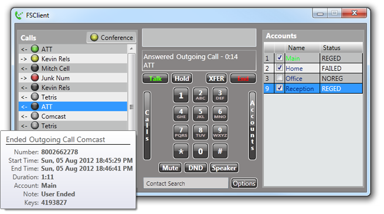
Task: Click the pound key on the dialpad
Action: point(220,151)
